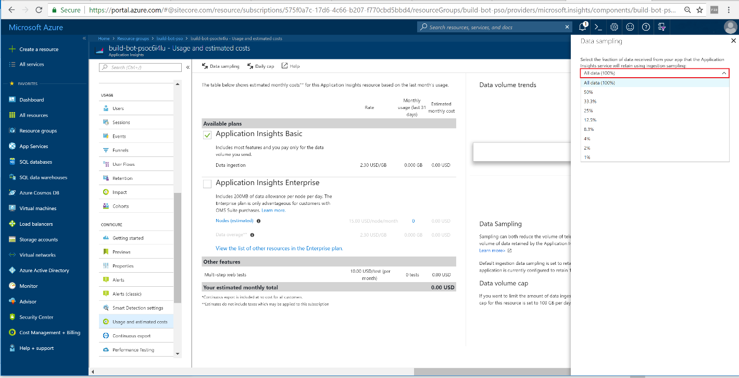Choose 4% sampling option
This screenshot has width=739, height=378.
coord(655,139)
